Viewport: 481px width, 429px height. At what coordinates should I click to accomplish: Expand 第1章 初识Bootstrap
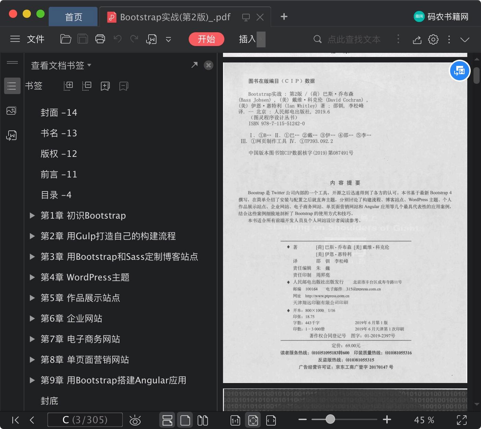pyautogui.click(x=32, y=216)
